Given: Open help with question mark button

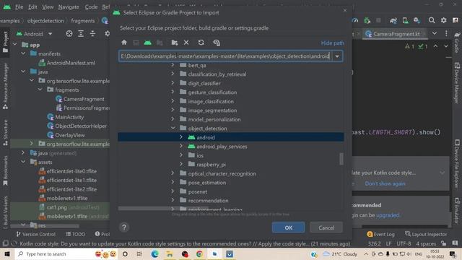Looking at the screenshot, I should point(124,227).
